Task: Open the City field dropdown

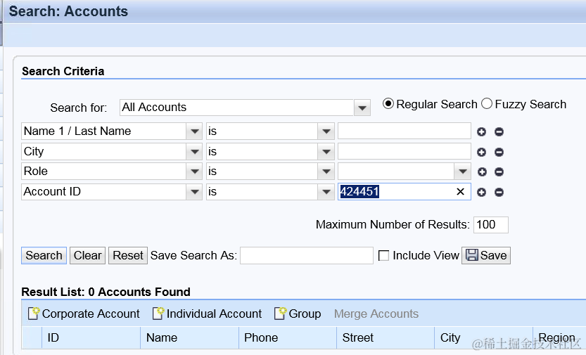Action: [194, 152]
